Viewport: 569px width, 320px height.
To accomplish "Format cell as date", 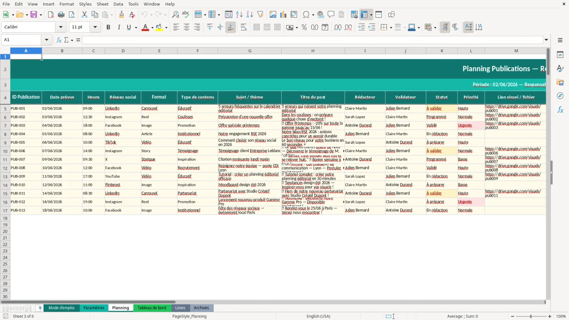I will pyautogui.click(x=325, y=27).
